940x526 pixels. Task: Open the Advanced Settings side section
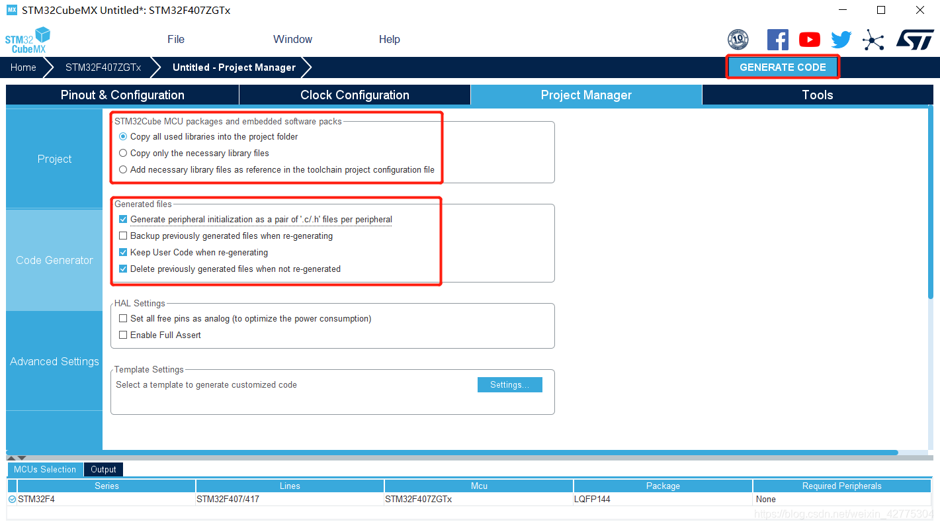54,362
